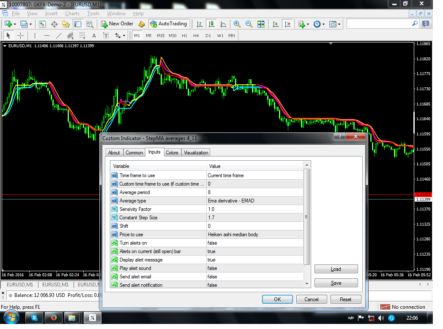Open periods clock dropdown arrow
The image size is (443, 329).
323,24
